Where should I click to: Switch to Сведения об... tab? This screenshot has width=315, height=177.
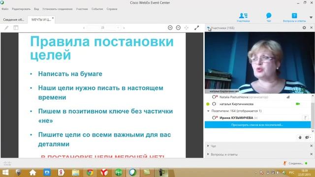13,20
